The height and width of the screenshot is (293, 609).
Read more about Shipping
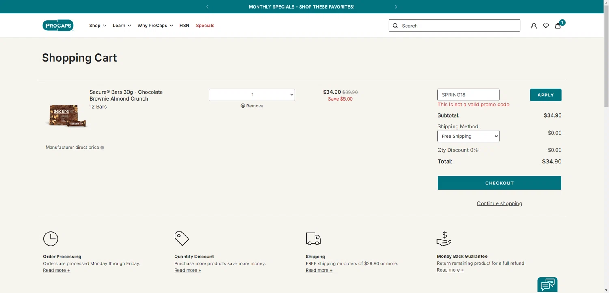pos(319,270)
